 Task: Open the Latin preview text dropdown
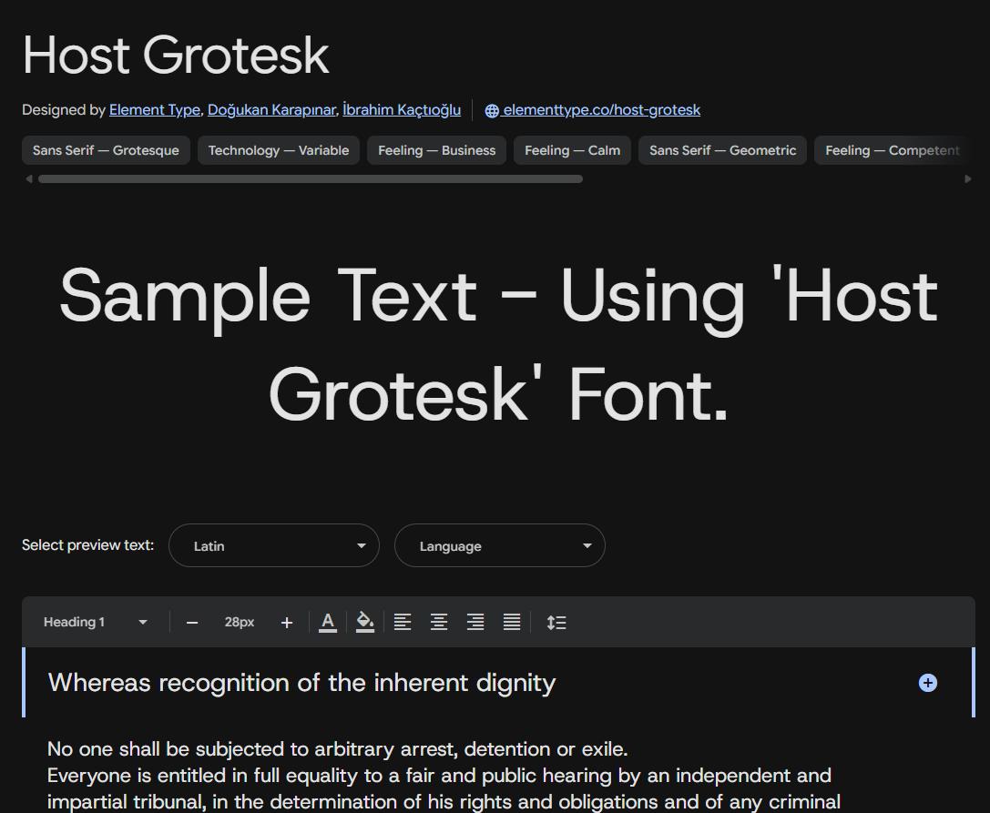(274, 545)
